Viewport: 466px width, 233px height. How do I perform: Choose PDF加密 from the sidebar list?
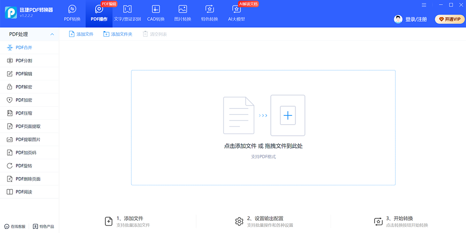[24, 100]
